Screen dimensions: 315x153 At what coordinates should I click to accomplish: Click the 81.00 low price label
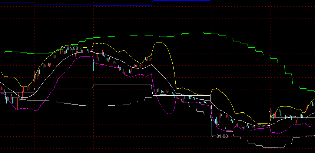(x=222, y=136)
